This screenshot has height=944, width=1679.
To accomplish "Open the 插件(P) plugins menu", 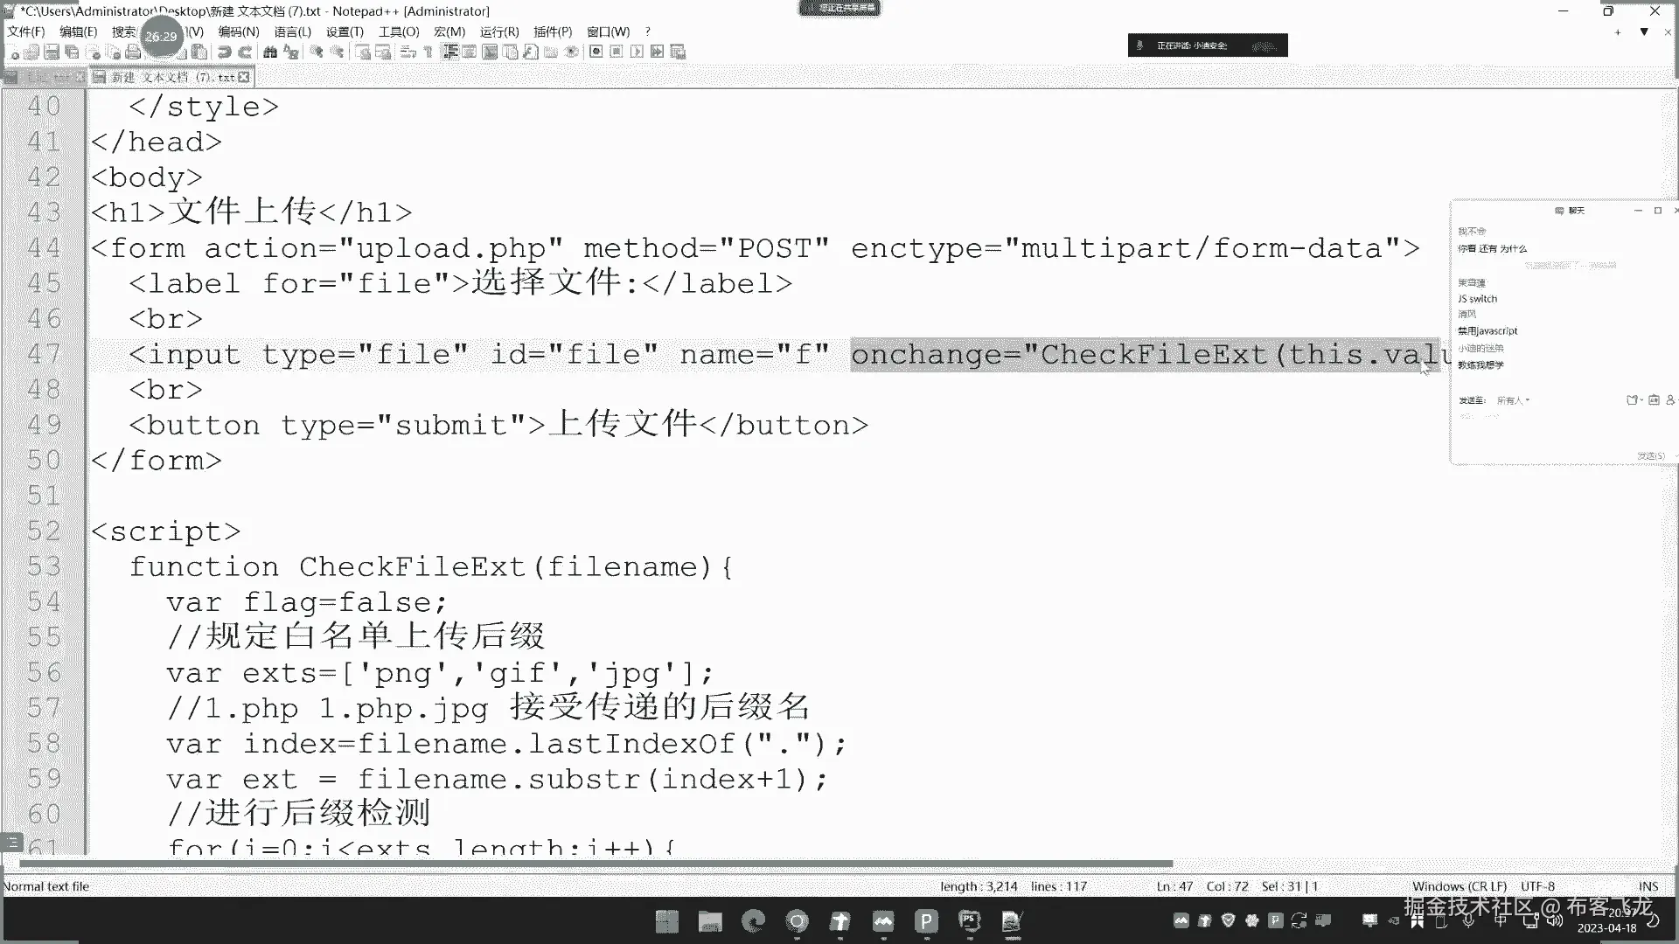I will point(552,31).
